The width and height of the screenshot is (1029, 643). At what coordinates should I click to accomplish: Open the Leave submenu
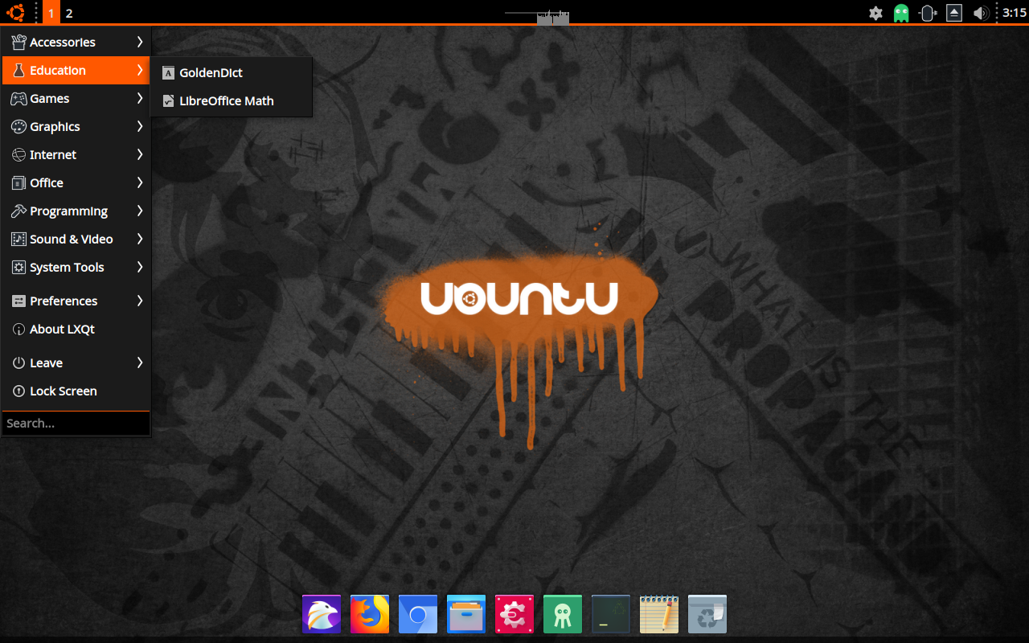click(76, 362)
